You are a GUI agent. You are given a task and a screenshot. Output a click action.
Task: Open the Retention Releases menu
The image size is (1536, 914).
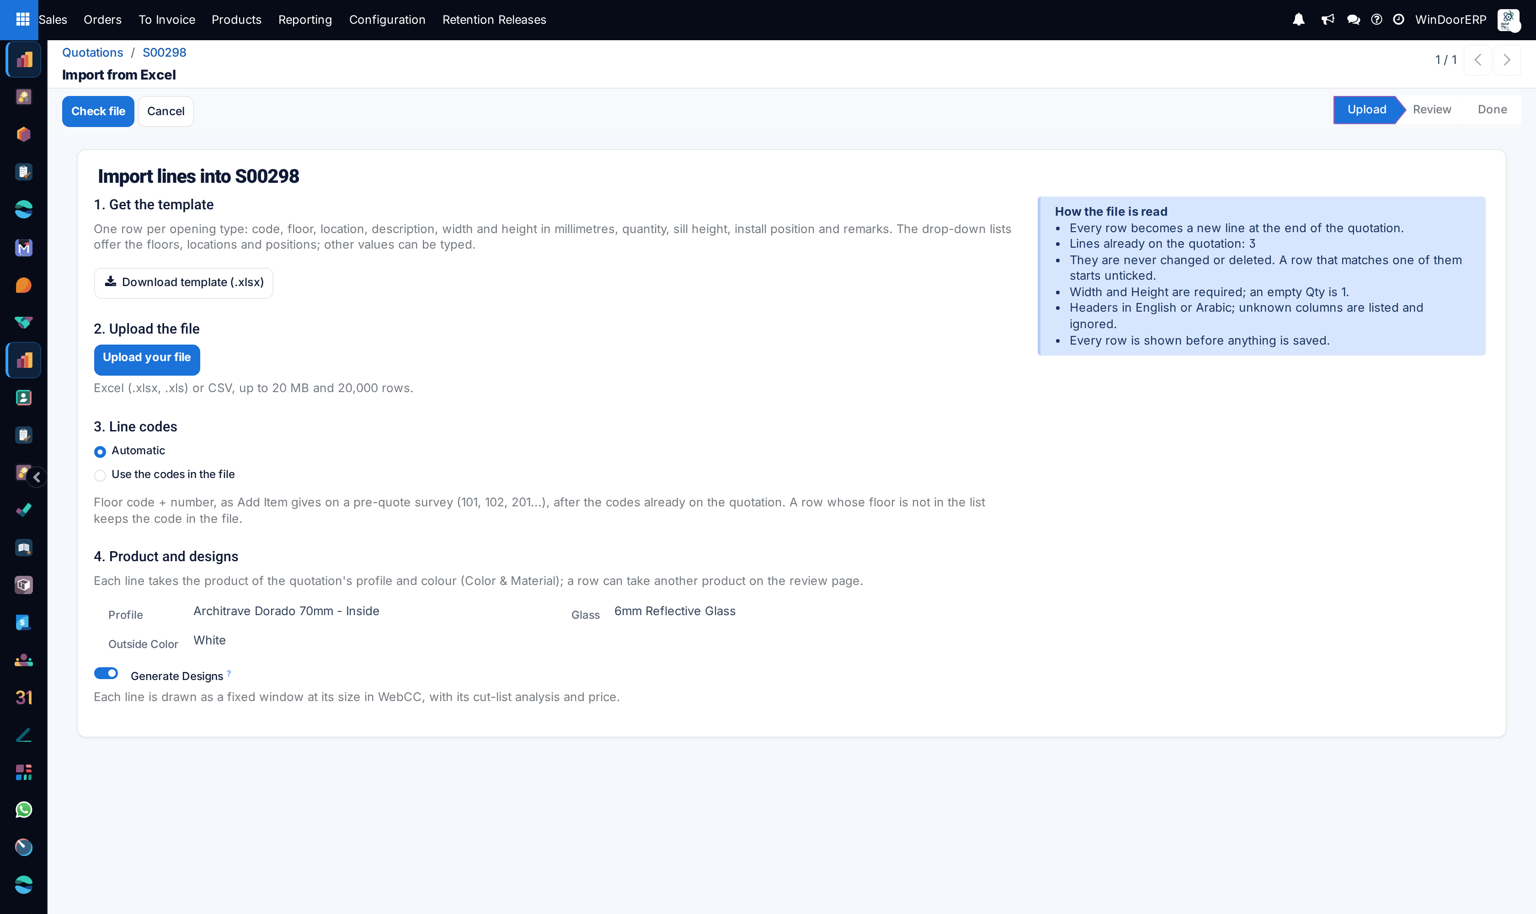click(x=494, y=20)
